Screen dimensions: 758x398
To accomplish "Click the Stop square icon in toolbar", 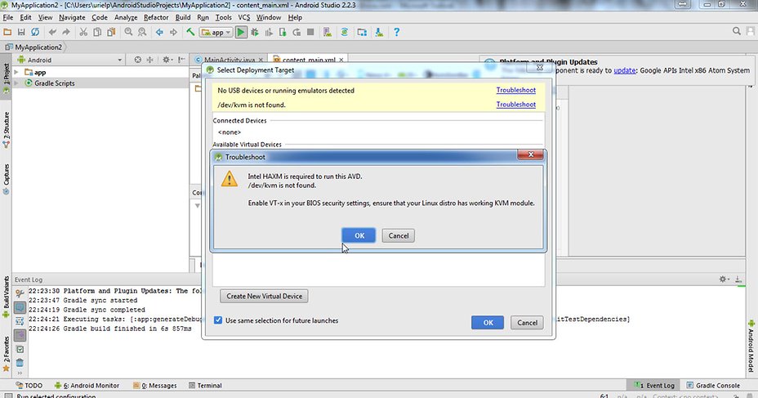I will point(311,32).
